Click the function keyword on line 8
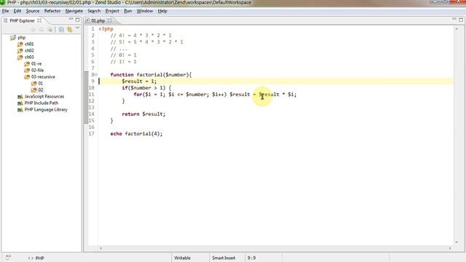Viewport: 466px width, 262px height. [122, 74]
